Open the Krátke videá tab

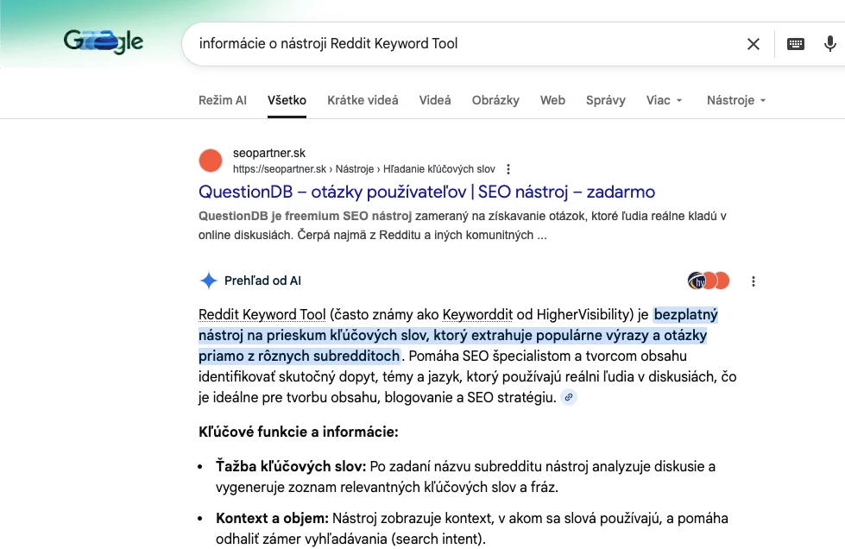(363, 100)
